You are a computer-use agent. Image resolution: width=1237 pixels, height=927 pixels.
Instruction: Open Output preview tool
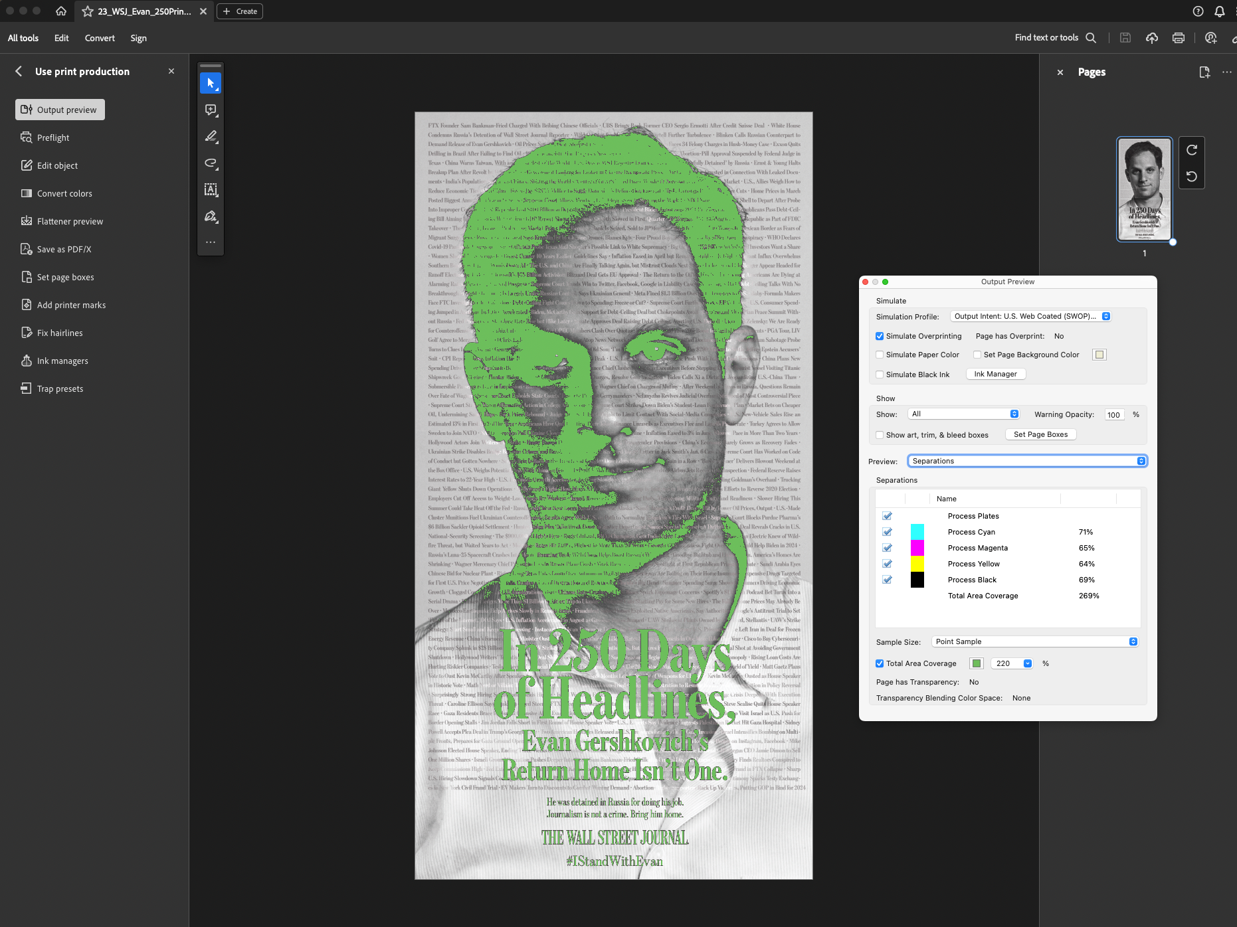tap(60, 110)
